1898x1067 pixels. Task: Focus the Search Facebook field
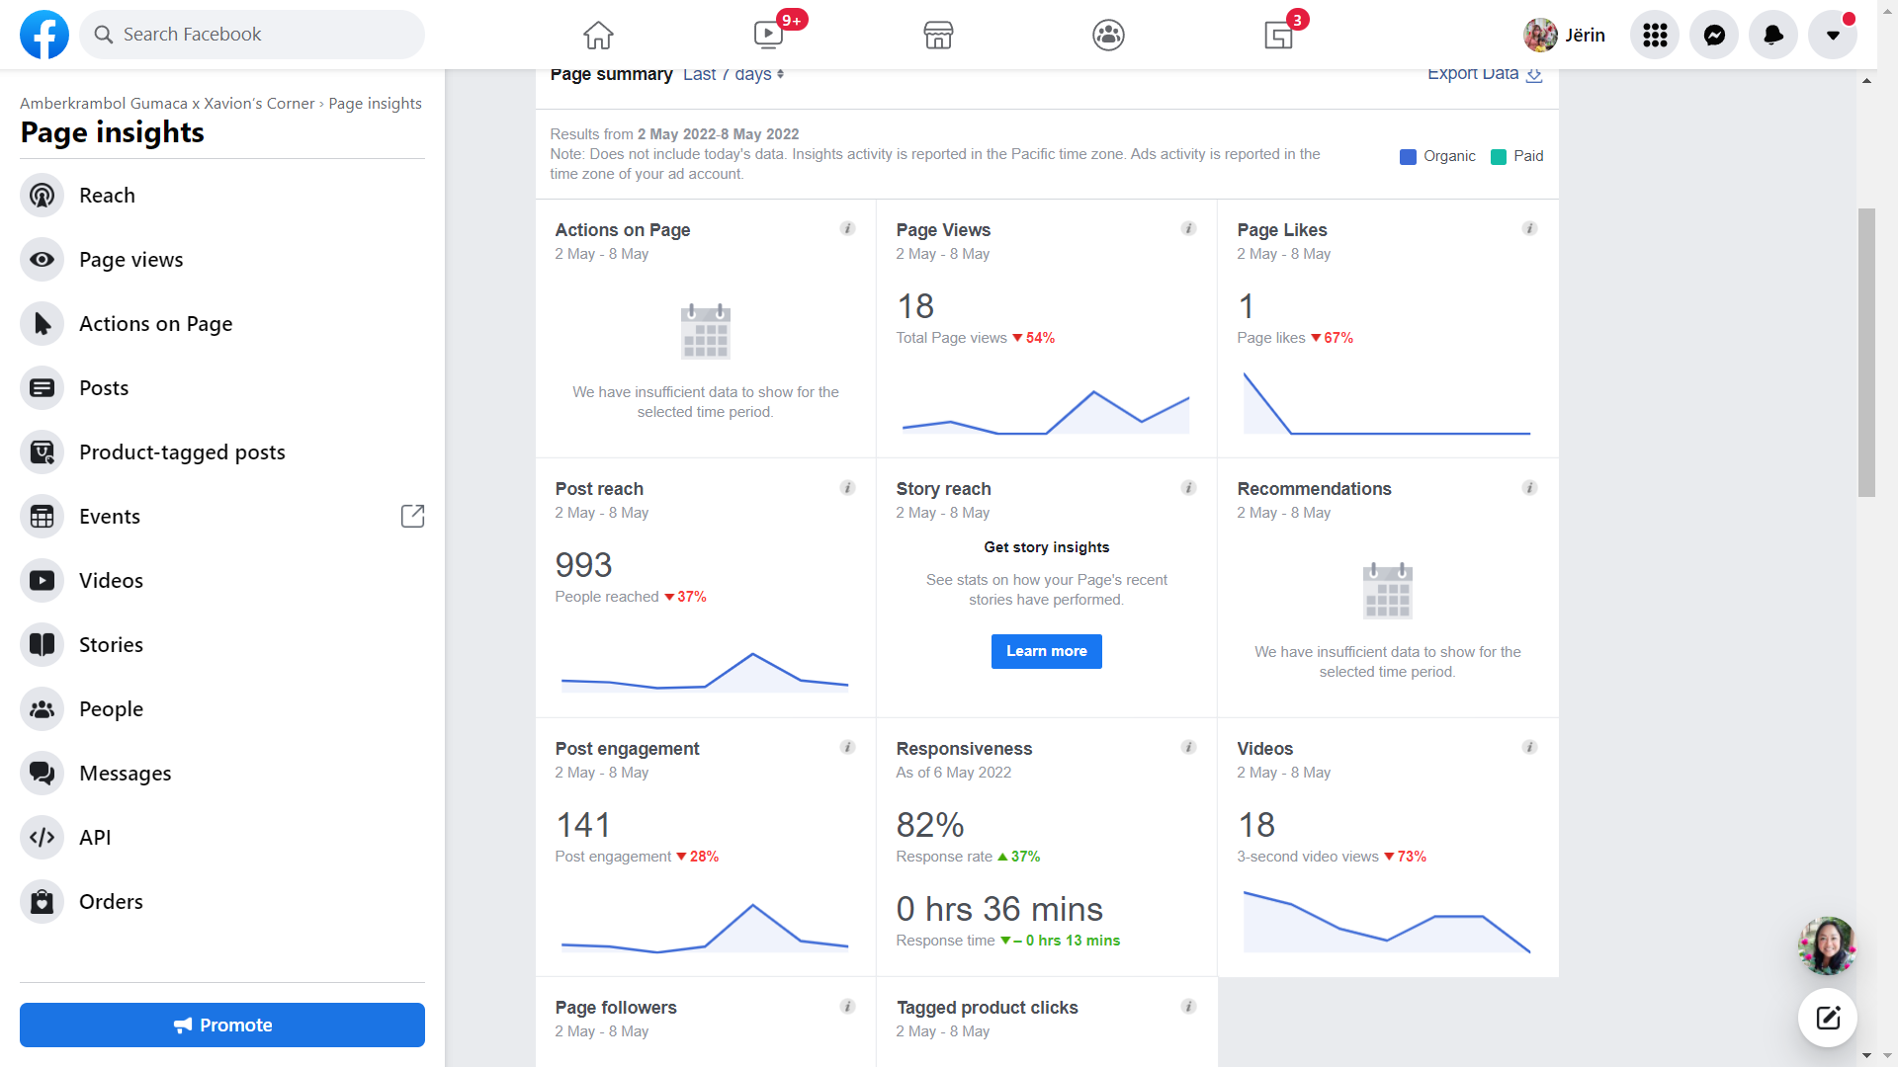252,35
